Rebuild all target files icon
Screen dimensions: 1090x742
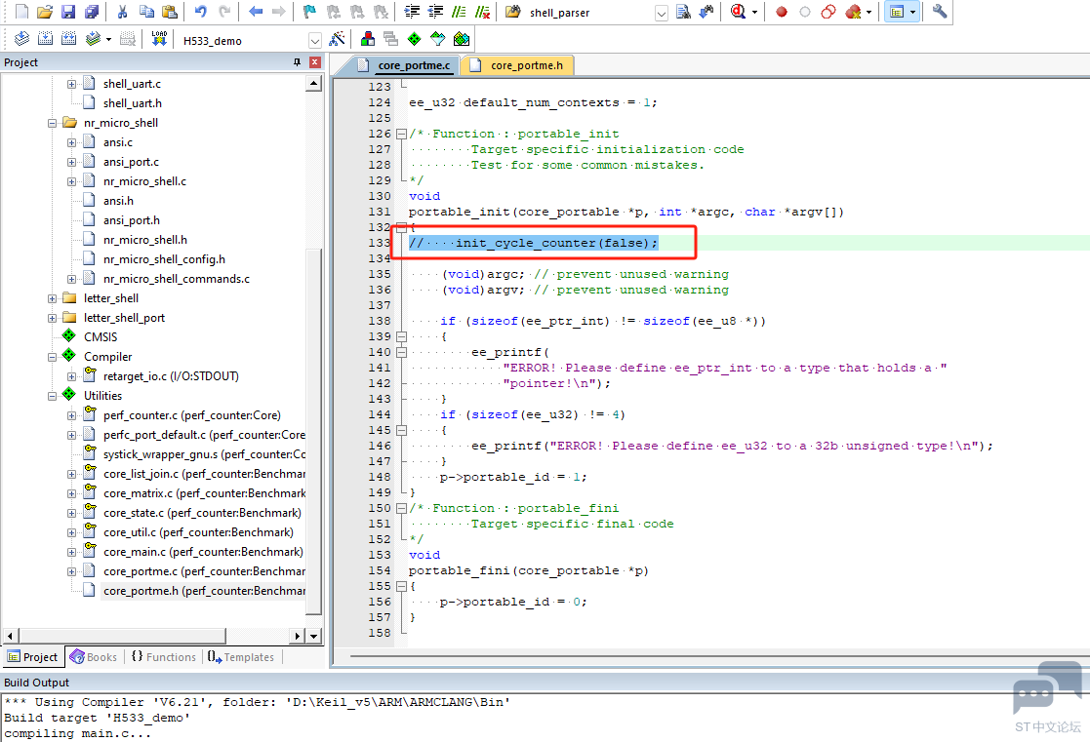click(69, 39)
